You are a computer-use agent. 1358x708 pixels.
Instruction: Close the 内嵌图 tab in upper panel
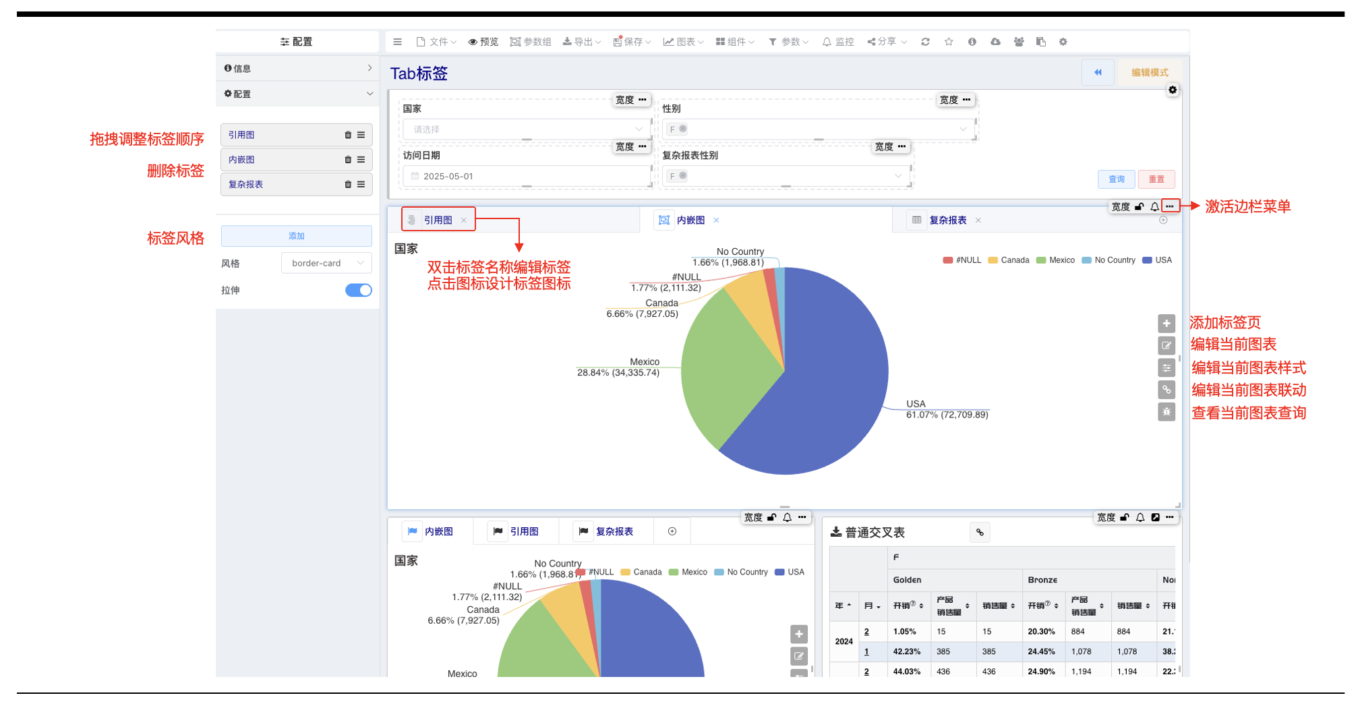point(716,220)
